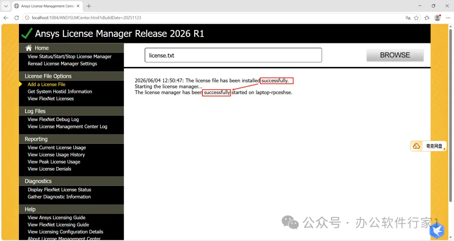Open View License Denials
454x241 pixels.
49,169
